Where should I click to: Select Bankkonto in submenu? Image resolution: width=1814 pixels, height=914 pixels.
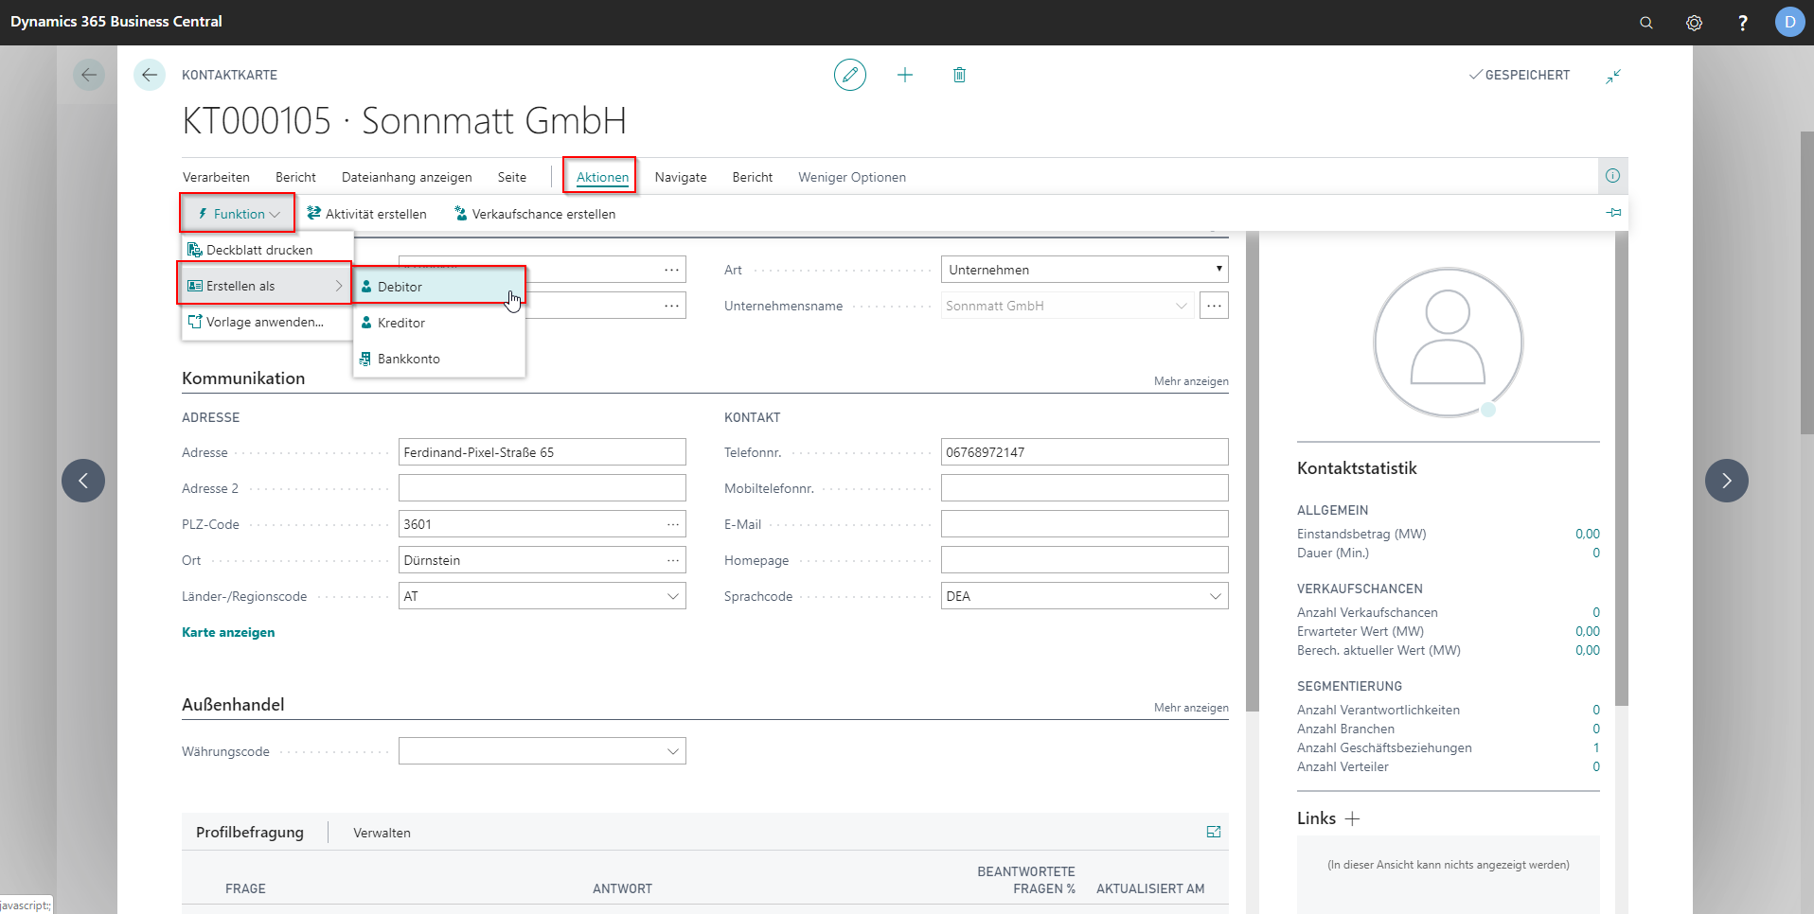(x=439, y=359)
